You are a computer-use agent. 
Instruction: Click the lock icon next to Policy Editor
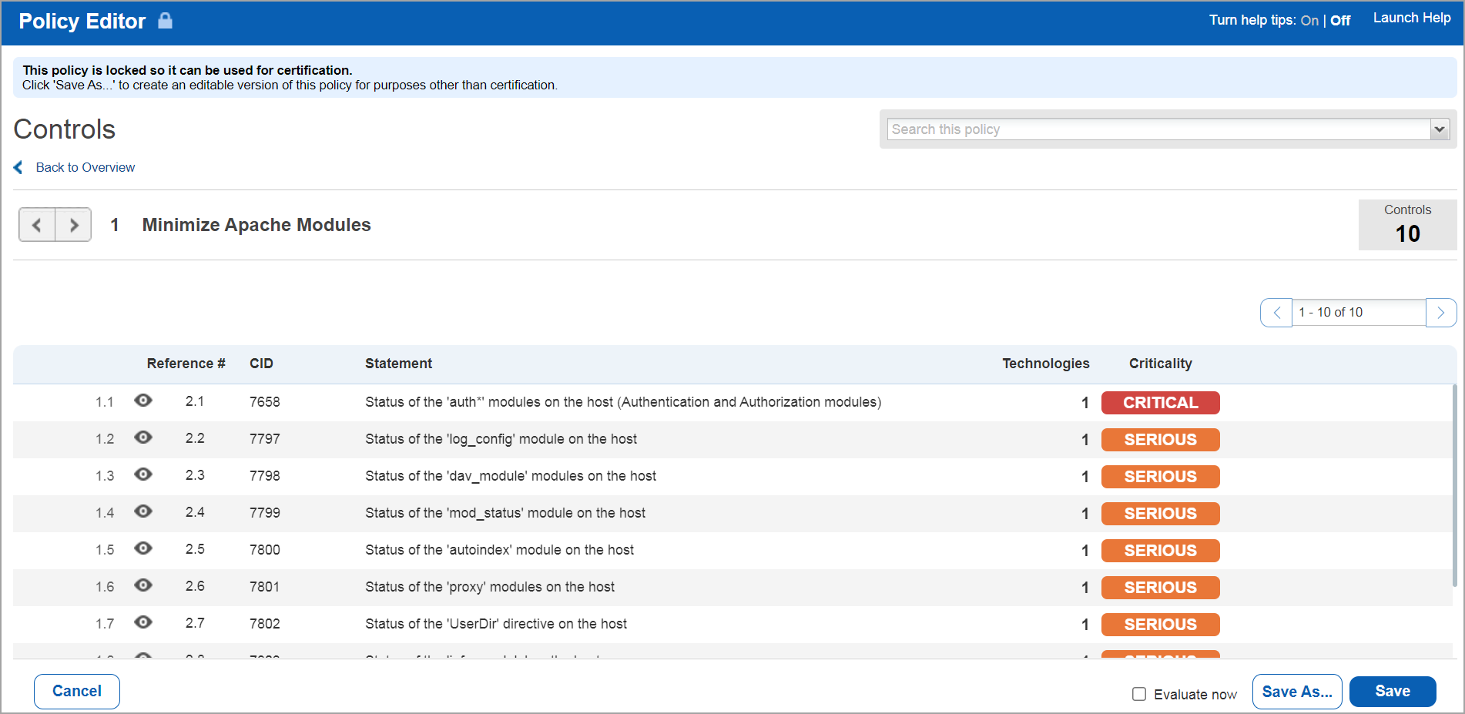(x=165, y=21)
